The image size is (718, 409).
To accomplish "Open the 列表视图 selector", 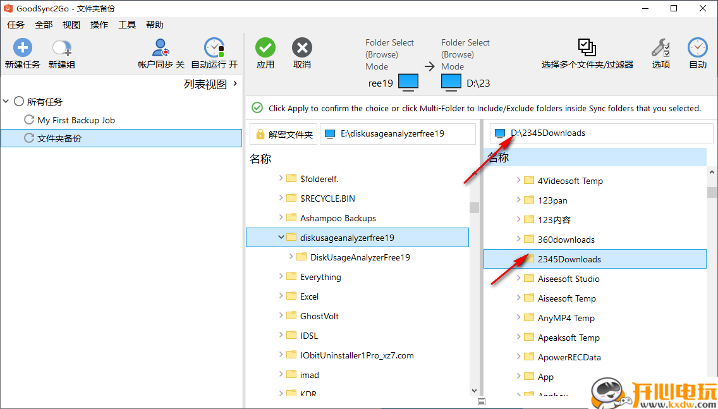I will pyautogui.click(x=210, y=84).
